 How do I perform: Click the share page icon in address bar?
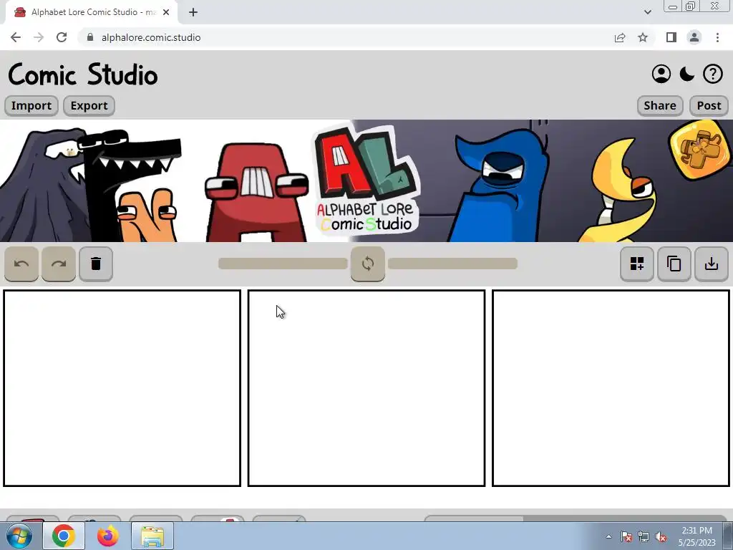click(620, 37)
